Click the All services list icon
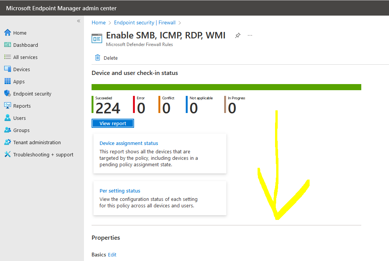 coord(8,57)
